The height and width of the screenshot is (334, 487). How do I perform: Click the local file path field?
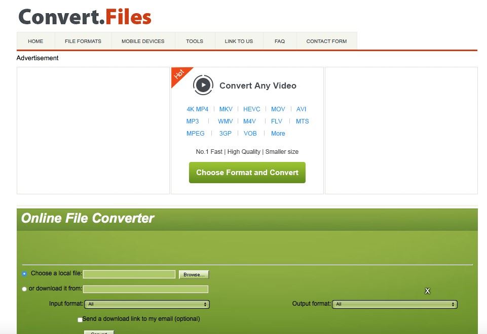[x=129, y=274]
